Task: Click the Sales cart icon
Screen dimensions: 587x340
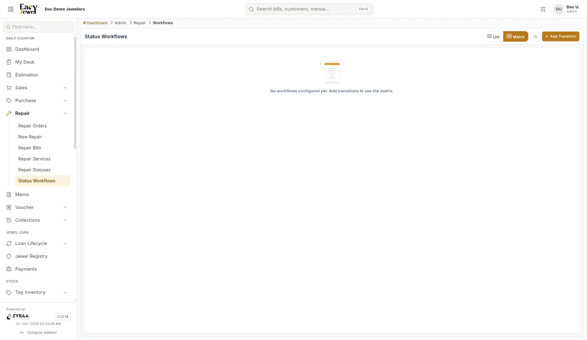Action: coord(9,88)
